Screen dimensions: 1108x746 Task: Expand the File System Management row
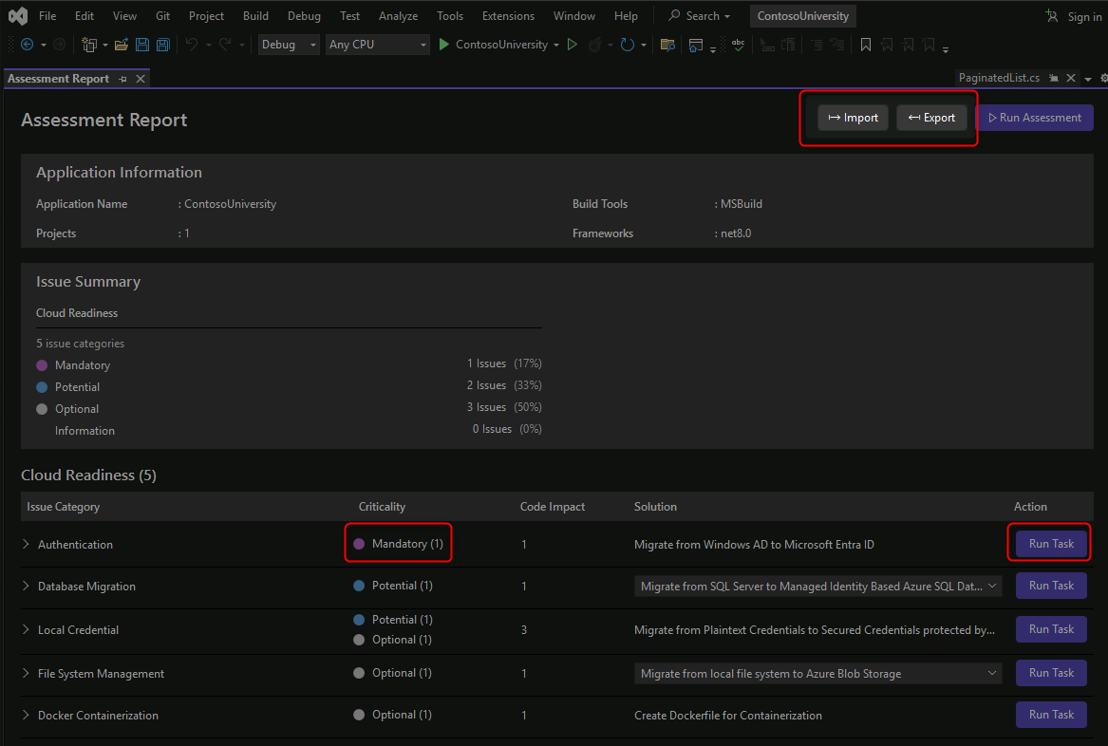pyautogui.click(x=26, y=673)
